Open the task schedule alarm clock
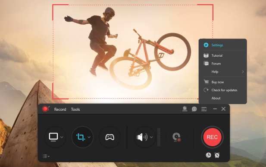Screen dimensions: 266x167 [x=217, y=155]
